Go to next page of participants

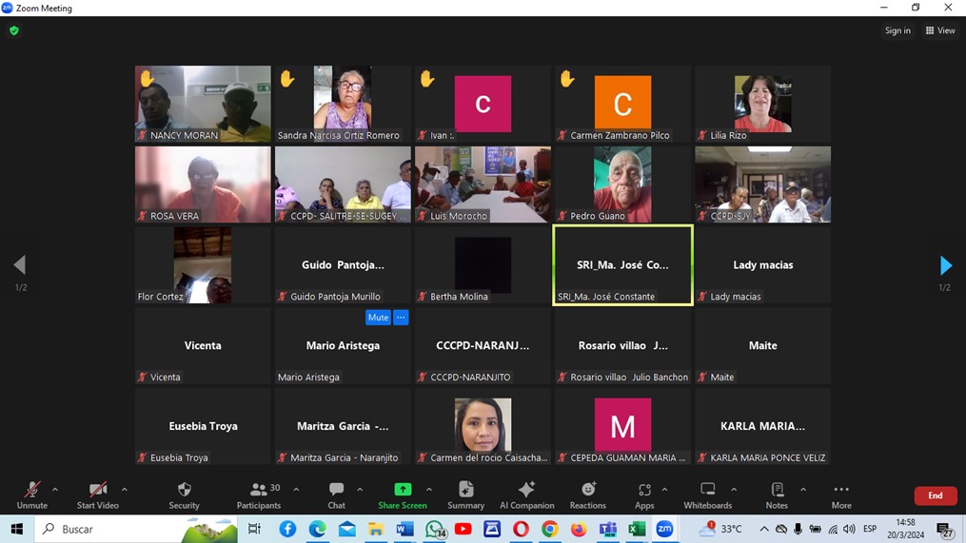(x=945, y=265)
